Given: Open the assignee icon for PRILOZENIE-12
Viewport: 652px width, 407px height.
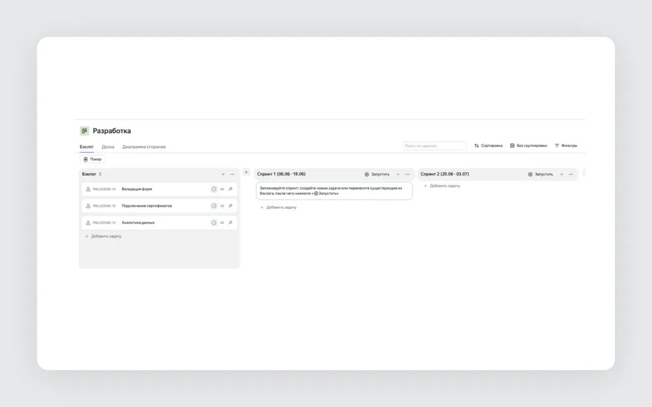Looking at the screenshot, I should click(x=88, y=223).
